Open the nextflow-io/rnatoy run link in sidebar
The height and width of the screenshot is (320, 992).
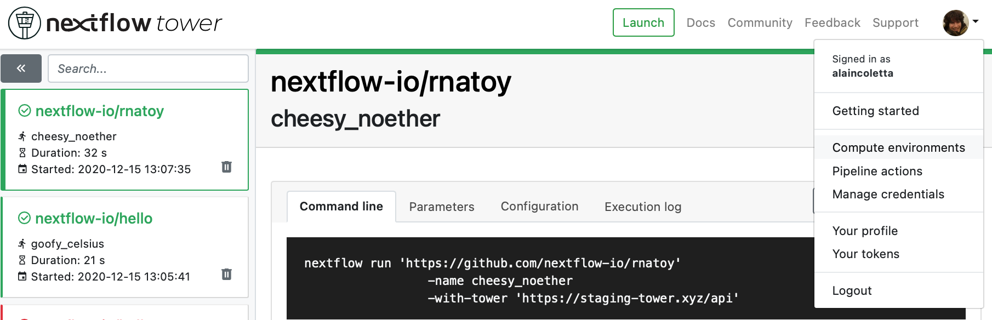pos(100,111)
